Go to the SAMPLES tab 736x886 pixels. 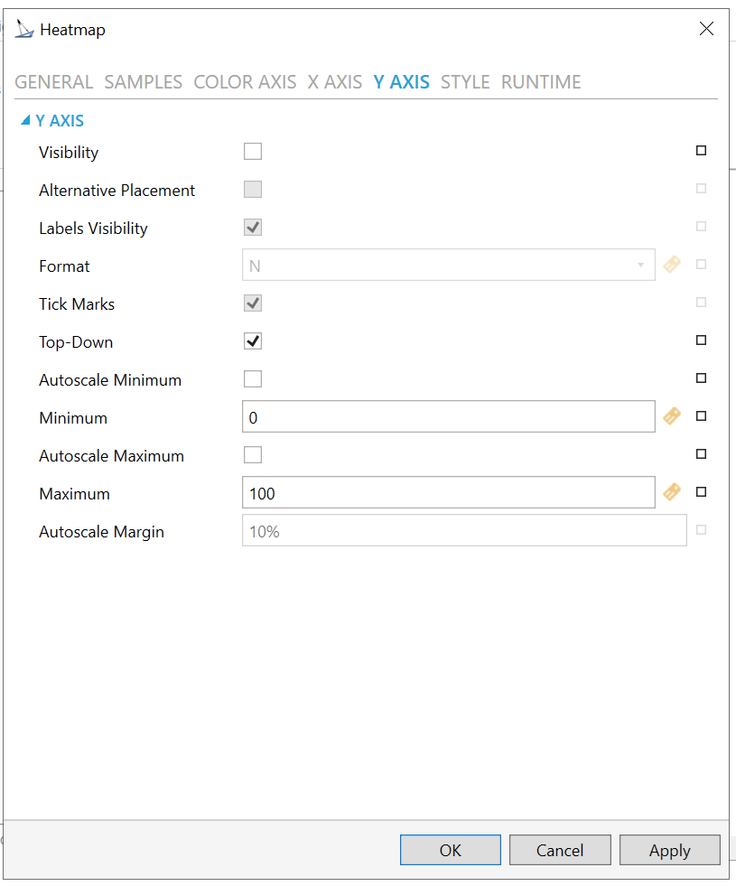tap(144, 82)
